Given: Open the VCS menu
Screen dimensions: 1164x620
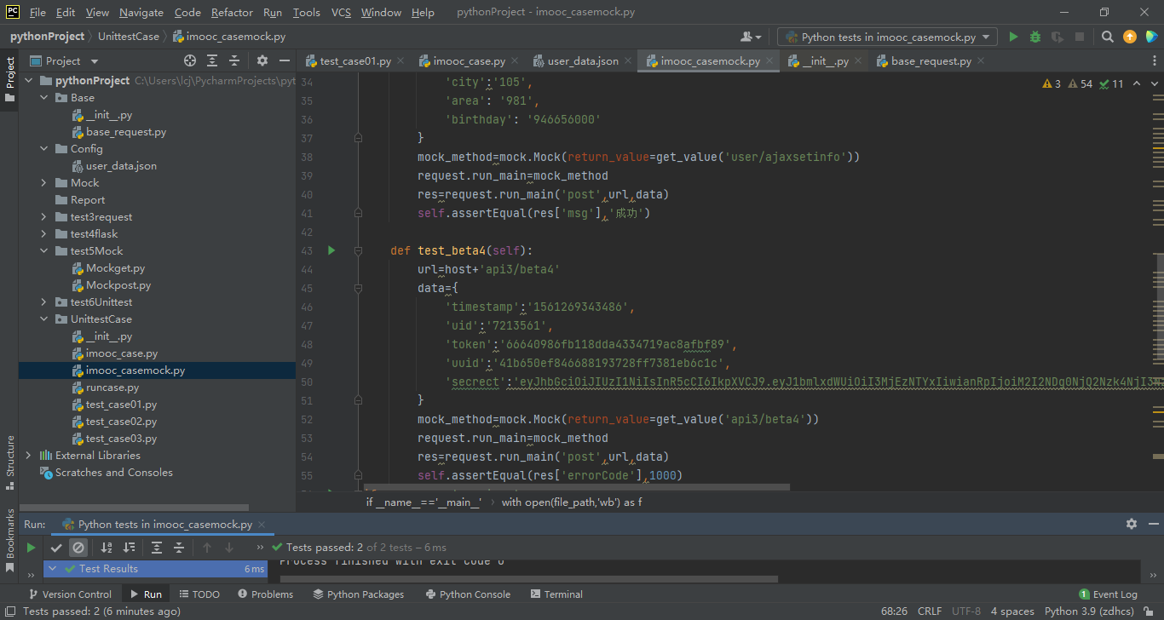Looking at the screenshot, I should coord(341,13).
